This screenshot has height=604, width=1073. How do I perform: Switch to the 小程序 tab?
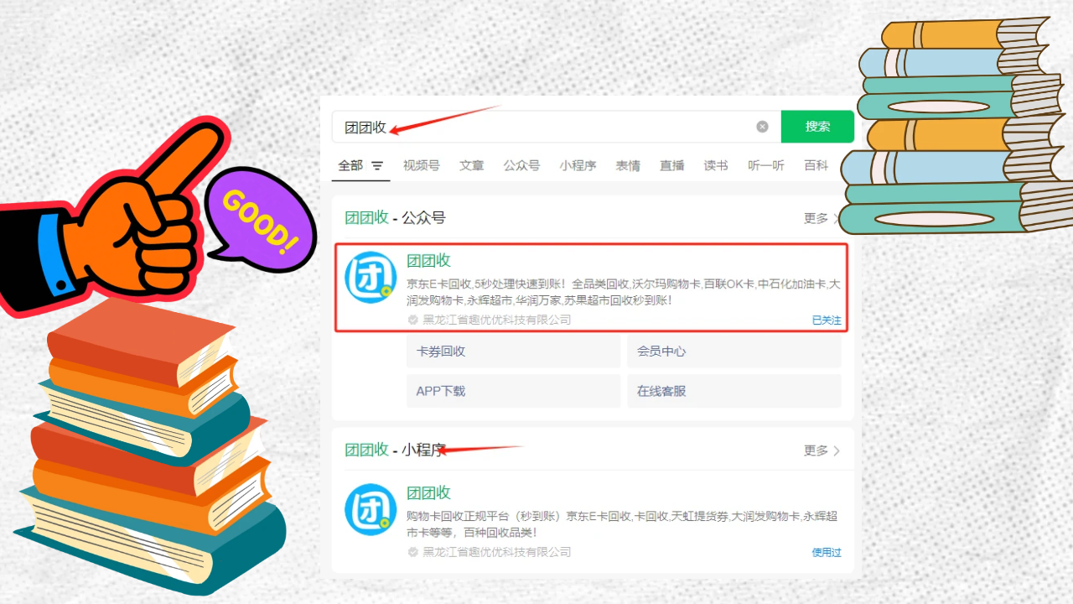[578, 166]
